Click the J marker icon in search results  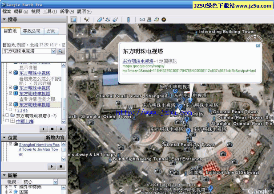[x=16, y=104]
